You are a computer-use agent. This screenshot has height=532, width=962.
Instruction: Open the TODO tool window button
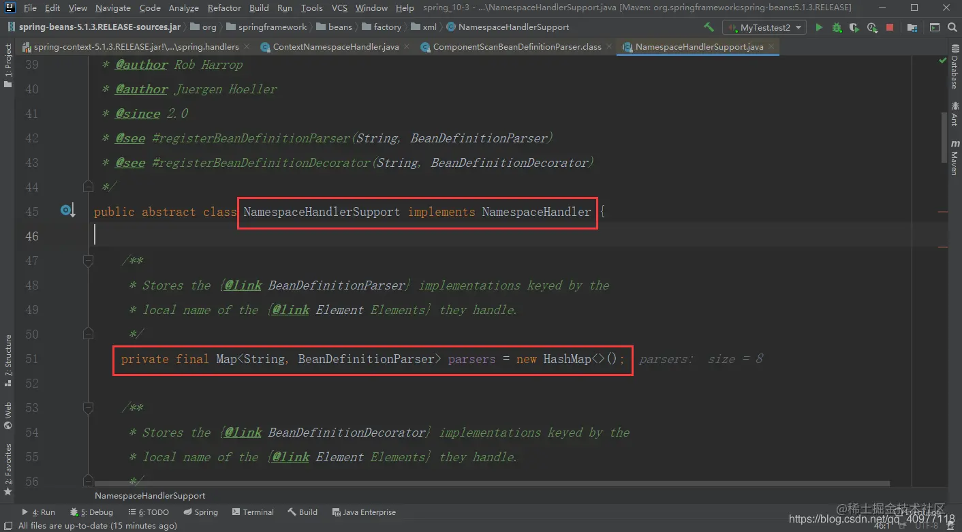[x=148, y=512]
